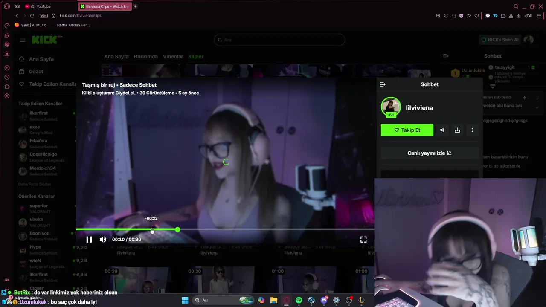Open Aria AI toolbar button
The width and height of the screenshot is (546, 307).
coord(529,16)
